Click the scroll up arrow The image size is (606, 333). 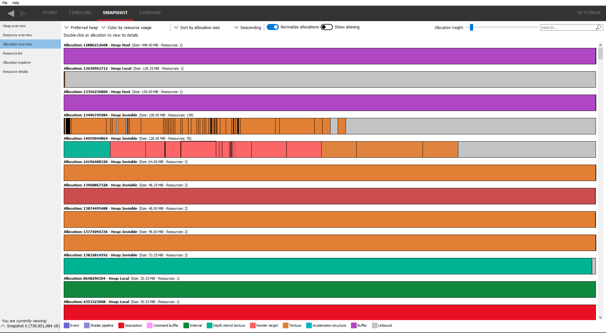[x=600, y=45]
